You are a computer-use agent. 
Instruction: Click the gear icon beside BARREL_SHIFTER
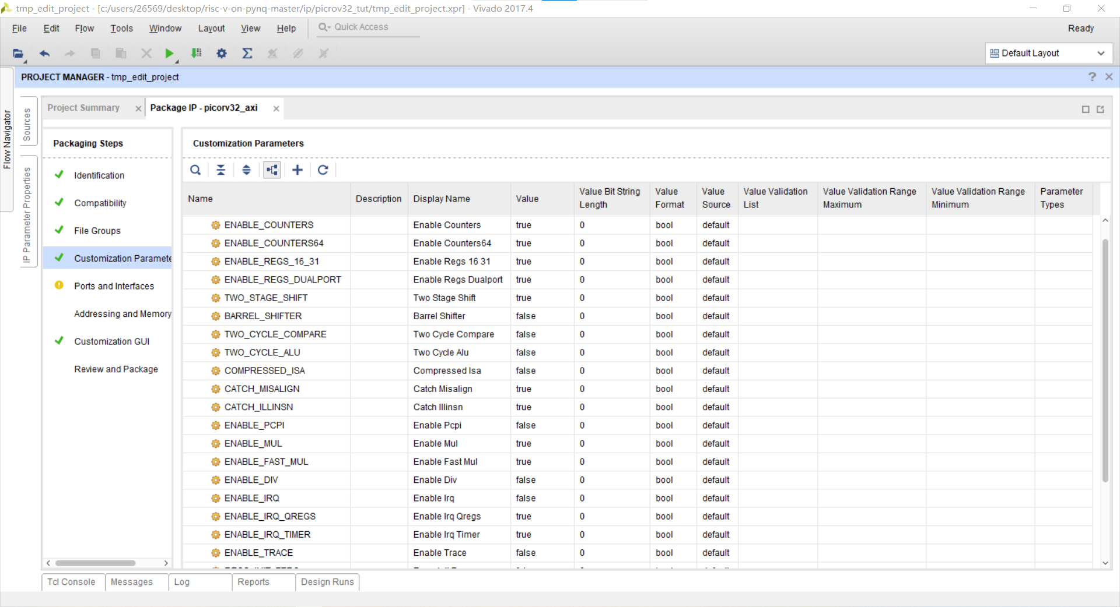(x=216, y=316)
